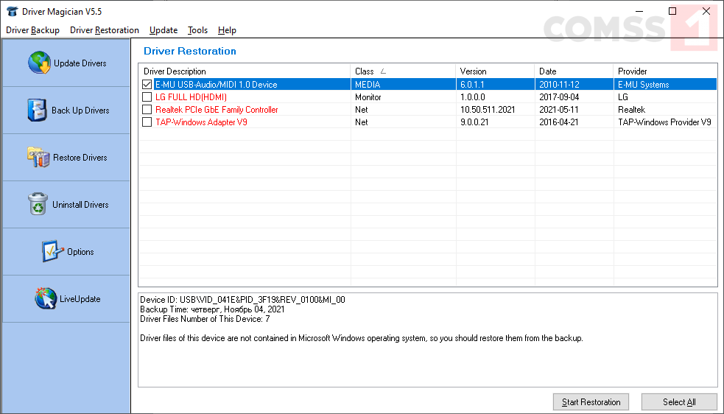724x414 pixels.
Task: Click the Net class cell of Realtek row
Action: (x=361, y=110)
